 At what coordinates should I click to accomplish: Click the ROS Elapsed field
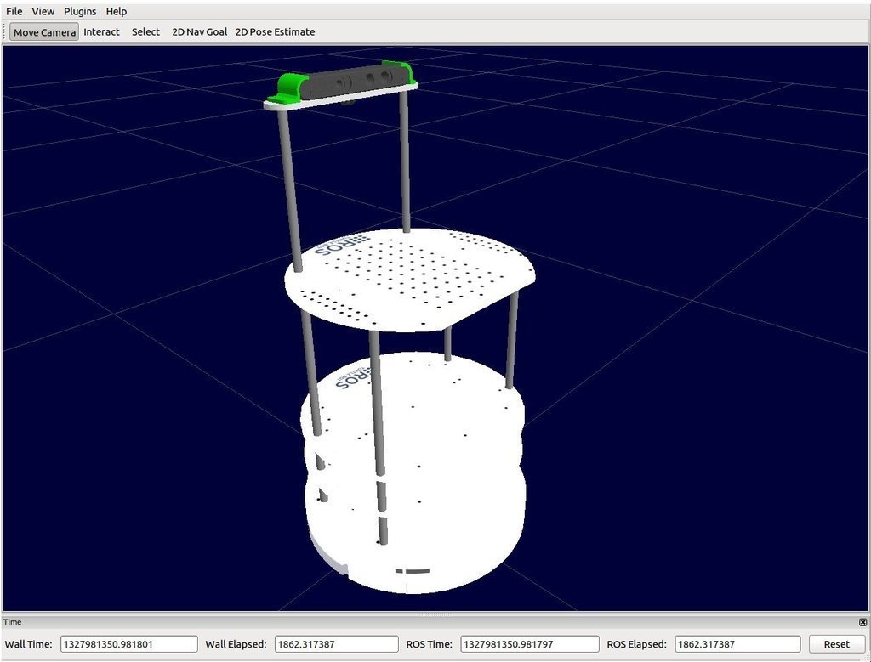[x=737, y=643]
